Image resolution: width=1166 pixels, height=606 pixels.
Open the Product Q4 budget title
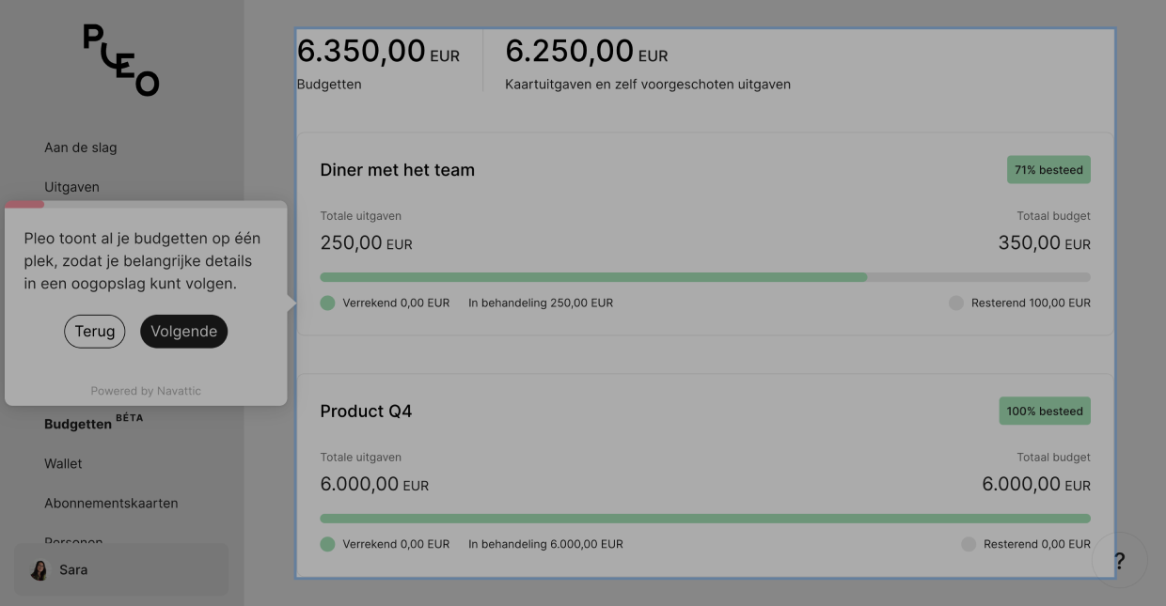point(366,412)
